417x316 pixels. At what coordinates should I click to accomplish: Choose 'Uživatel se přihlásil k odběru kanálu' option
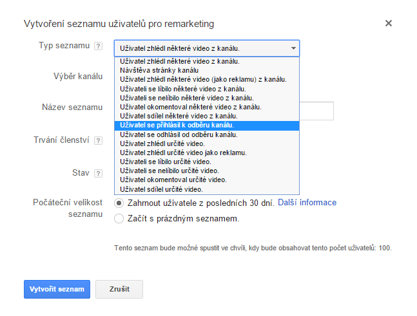point(207,125)
